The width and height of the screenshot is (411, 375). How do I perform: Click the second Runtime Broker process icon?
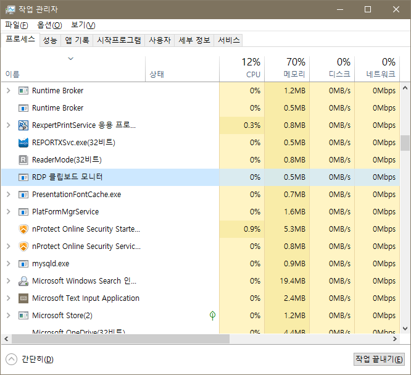[x=23, y=108]
